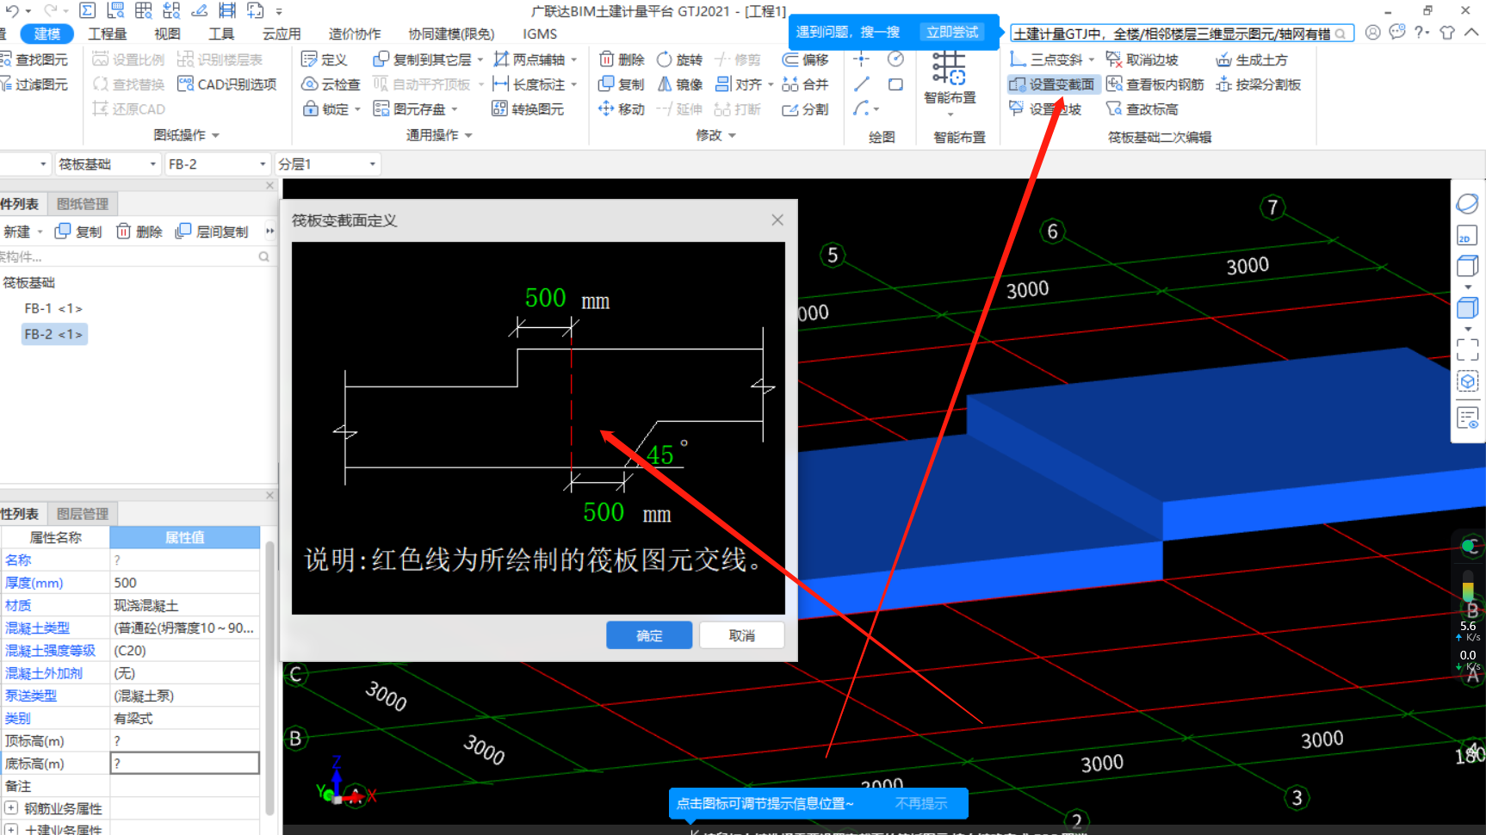The width and height of the screenshot is (1486, 835).
Task: Open CAD识别选项
Action: [227, 84]
